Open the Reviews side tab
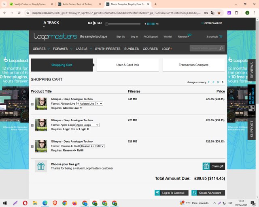The height and width of the screenshot is (207, 259). pos(252,70)
